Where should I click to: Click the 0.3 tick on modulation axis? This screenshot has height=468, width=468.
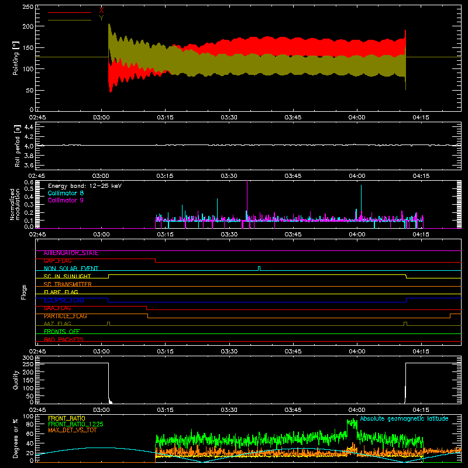click(29, 205)
